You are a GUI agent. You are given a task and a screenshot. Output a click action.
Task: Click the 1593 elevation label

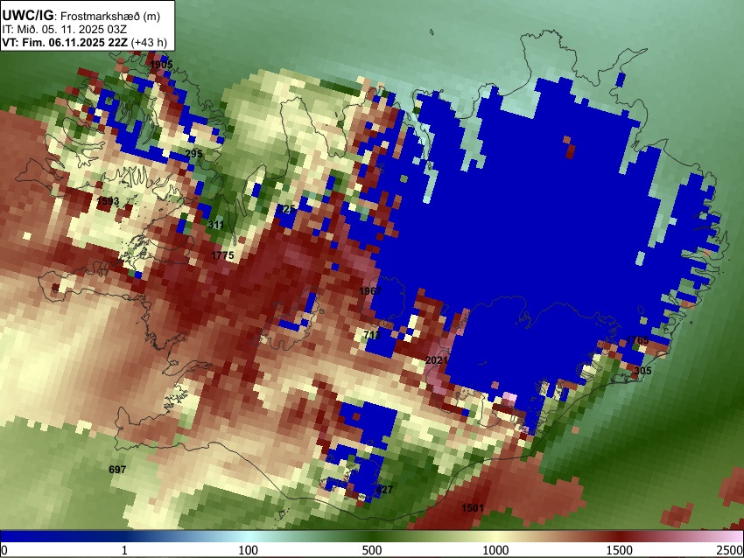(108, 201)
